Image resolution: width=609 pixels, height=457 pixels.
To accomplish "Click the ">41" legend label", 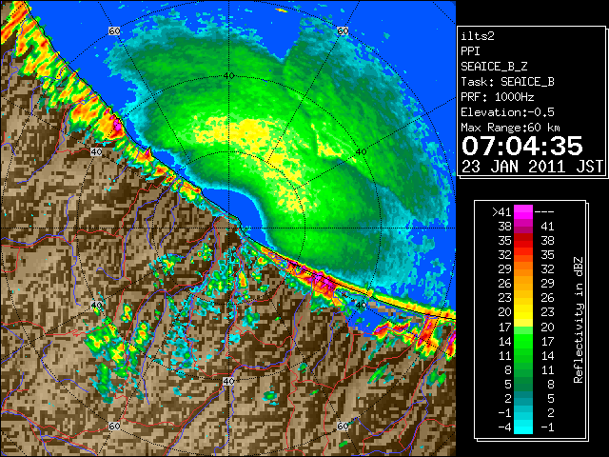I will click(501, 212).
